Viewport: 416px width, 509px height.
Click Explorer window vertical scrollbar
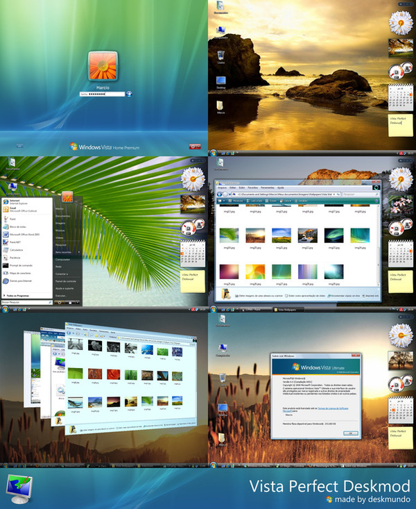[378, 245]
